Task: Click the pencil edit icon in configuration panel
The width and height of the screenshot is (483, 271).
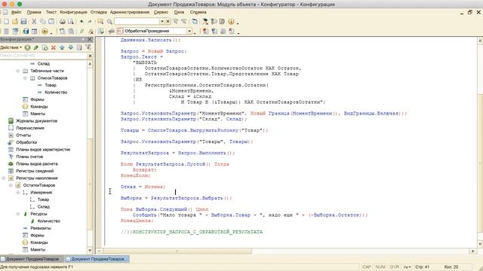Action: [x=36, y=47]
